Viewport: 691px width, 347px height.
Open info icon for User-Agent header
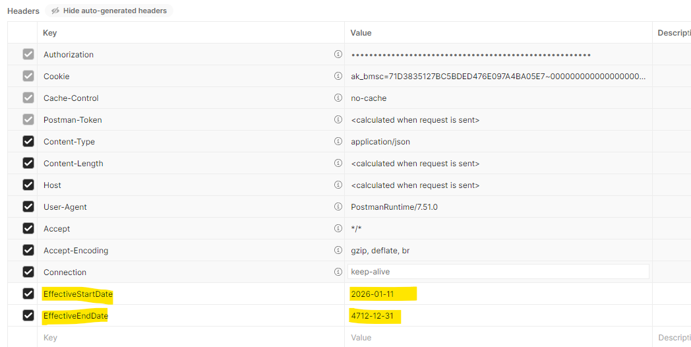coord(338,206)
